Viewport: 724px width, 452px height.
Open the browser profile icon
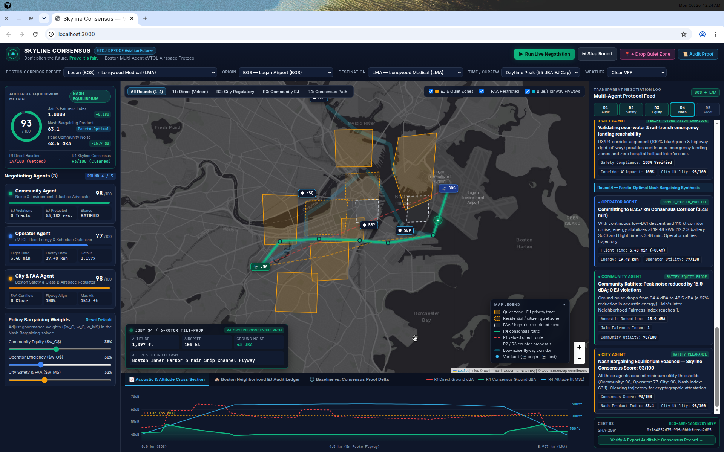point(703,34)
